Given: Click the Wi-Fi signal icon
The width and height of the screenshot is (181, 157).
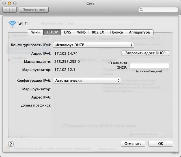Looking at the screenshot, I should (12, 24).
